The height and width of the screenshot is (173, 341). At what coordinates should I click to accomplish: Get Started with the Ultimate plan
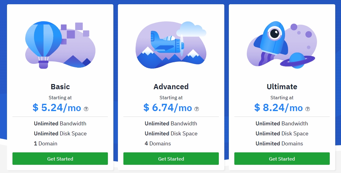pos(282,159)
